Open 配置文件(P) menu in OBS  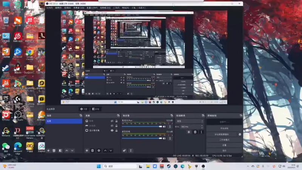tap(92, 8)
